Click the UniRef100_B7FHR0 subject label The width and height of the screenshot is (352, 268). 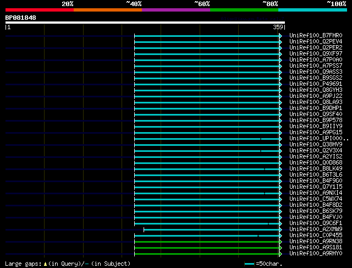316,35
